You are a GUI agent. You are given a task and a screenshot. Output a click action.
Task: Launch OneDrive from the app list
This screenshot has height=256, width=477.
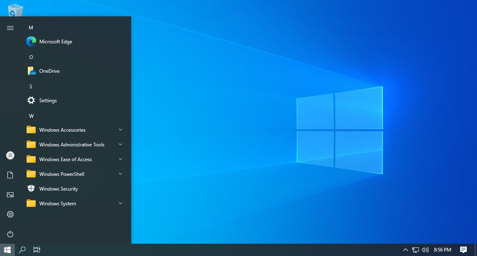75,71
